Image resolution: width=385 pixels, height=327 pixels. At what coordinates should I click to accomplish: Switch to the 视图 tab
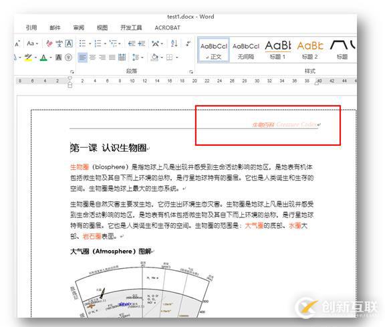[x=102, y=27]
